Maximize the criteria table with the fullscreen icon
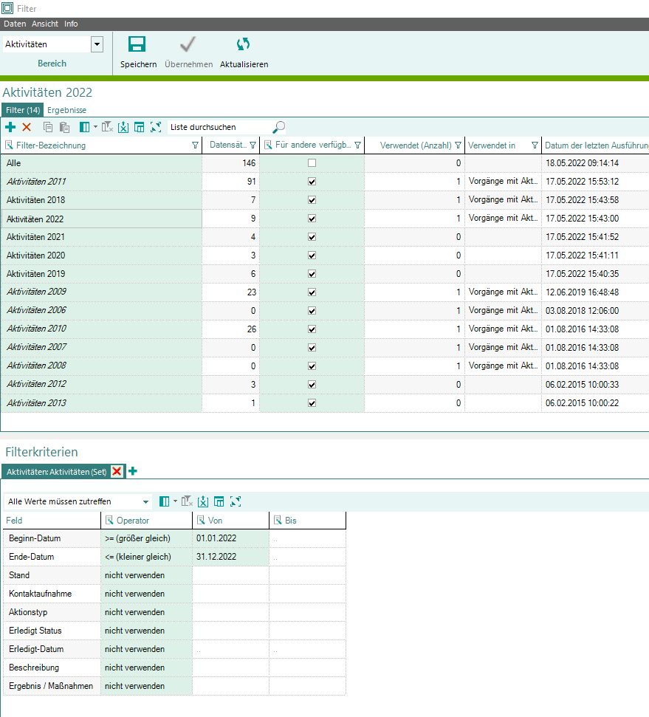The image size is (649, 717). 236,501
